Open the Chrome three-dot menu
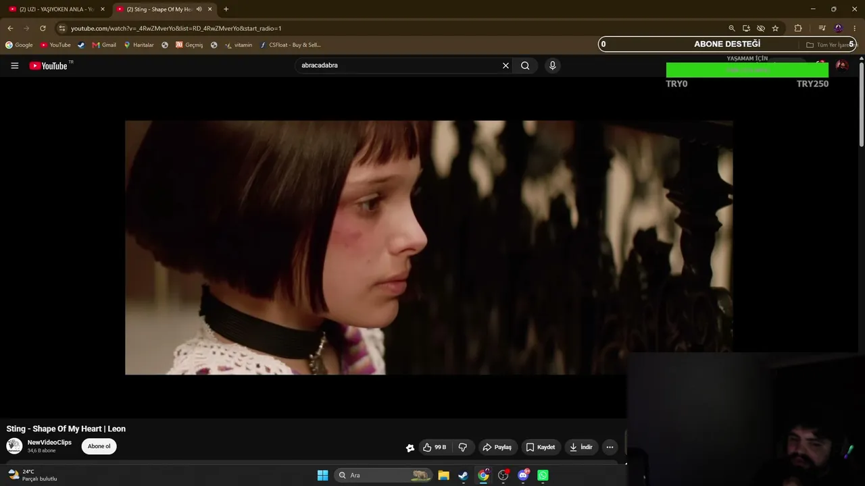865x486 pixels. [x=855, y=28]
